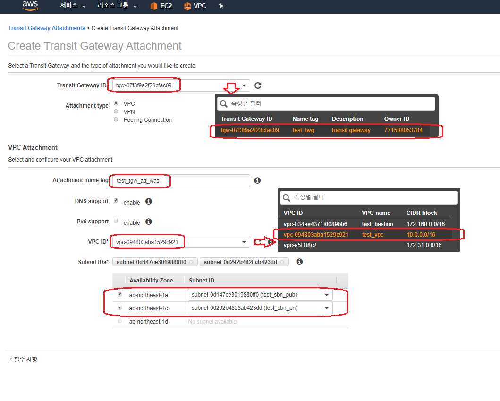Image resolution: width=500 pixels, height=401 pixels.
Task: Click the pin shortcuts icon
Action: tap(221, 6)
